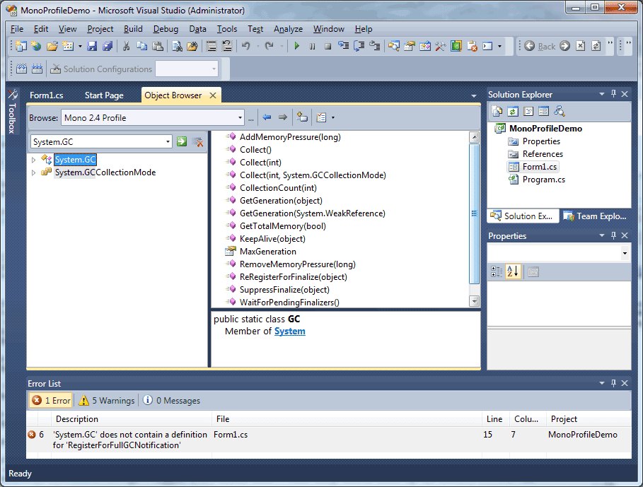
Task: Click Add to References icon in Object Browser
Action: 302,117
